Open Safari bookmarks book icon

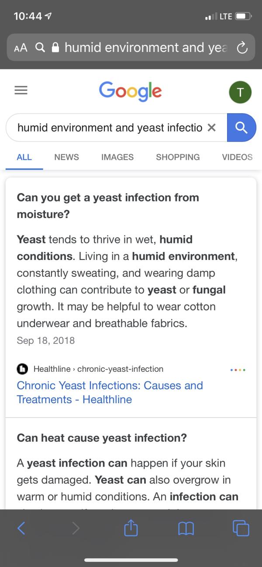point(186,529)
